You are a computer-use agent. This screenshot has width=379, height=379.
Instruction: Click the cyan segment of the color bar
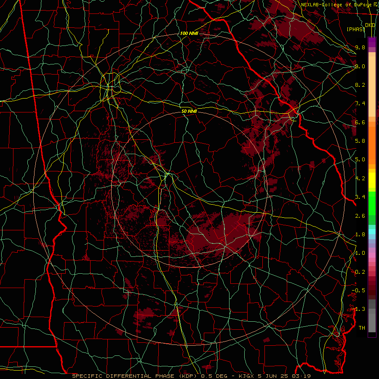[372, 232]
